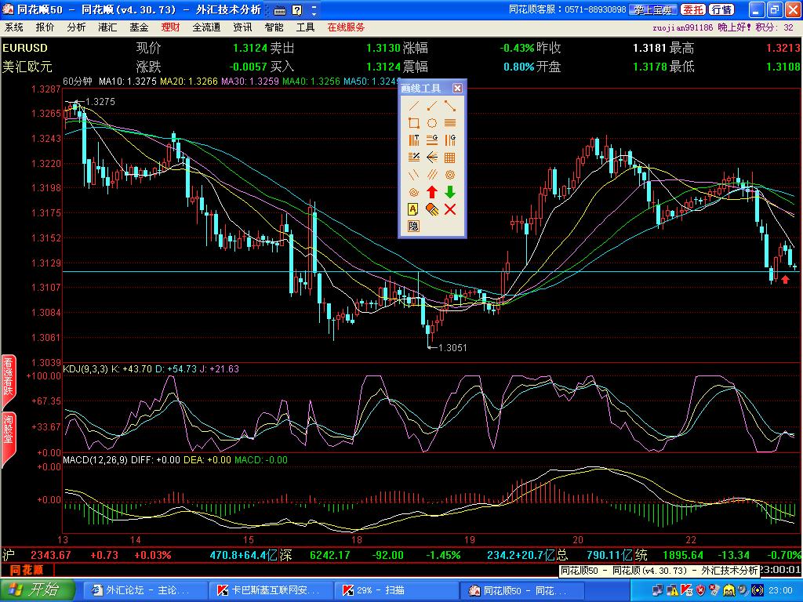Open the 基金 menu
803x602 pixels.
click(139, 27)
